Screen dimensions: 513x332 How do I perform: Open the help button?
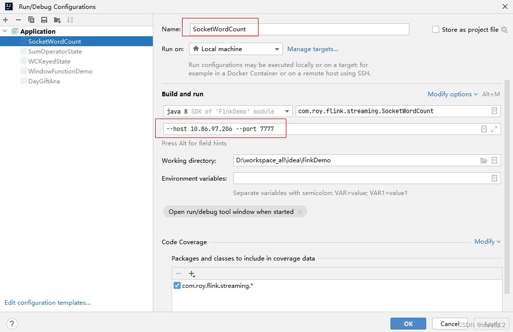click(x=11, y=324)
